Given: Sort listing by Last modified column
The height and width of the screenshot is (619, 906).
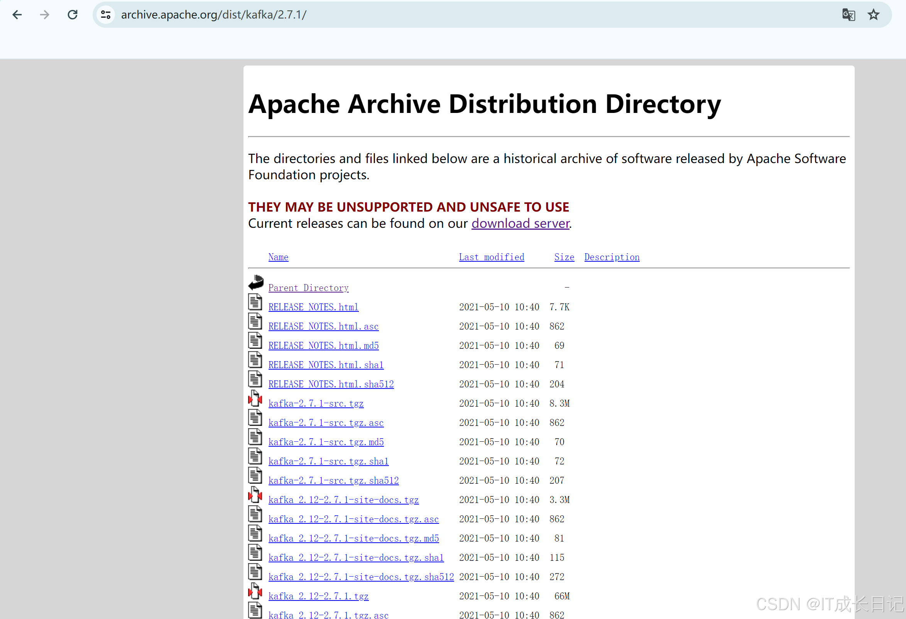Looking at the screenshot, I should [491, 257].
